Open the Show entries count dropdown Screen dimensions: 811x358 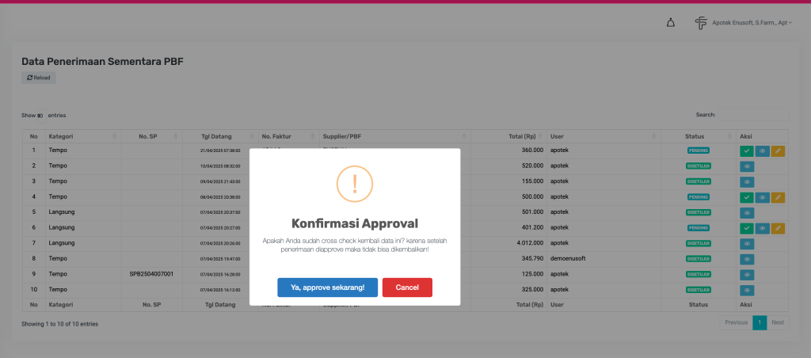[x=40, y=116]
